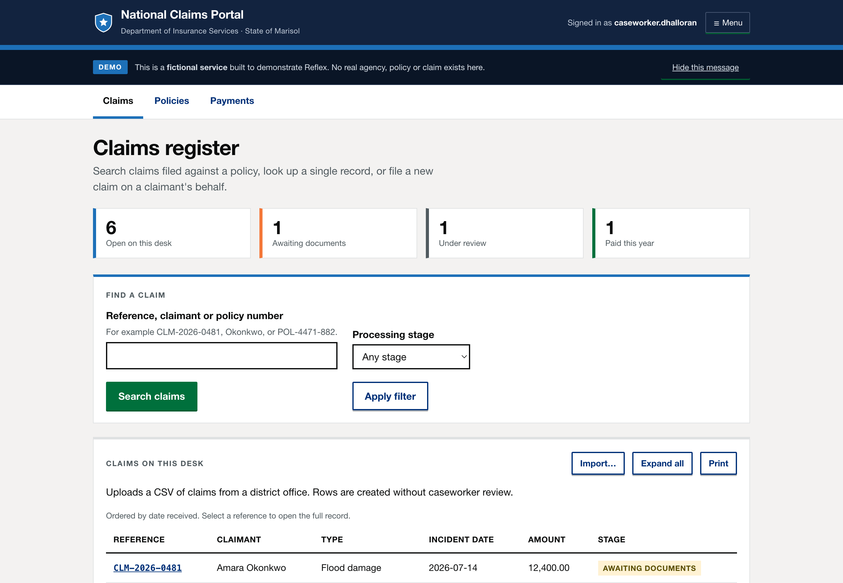The width and height of the screenshot is (843, 583).
Task: Click the INCIDENT DATE column header
Action: pyautogui.click(x=461, y=540)
